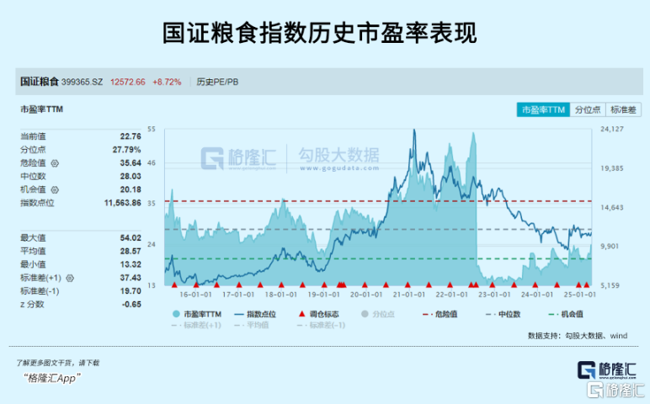Click the chart title 国证粮食指数历史市盈率表现
This screenshot has height=404, width=650.
tap(320, 33)
